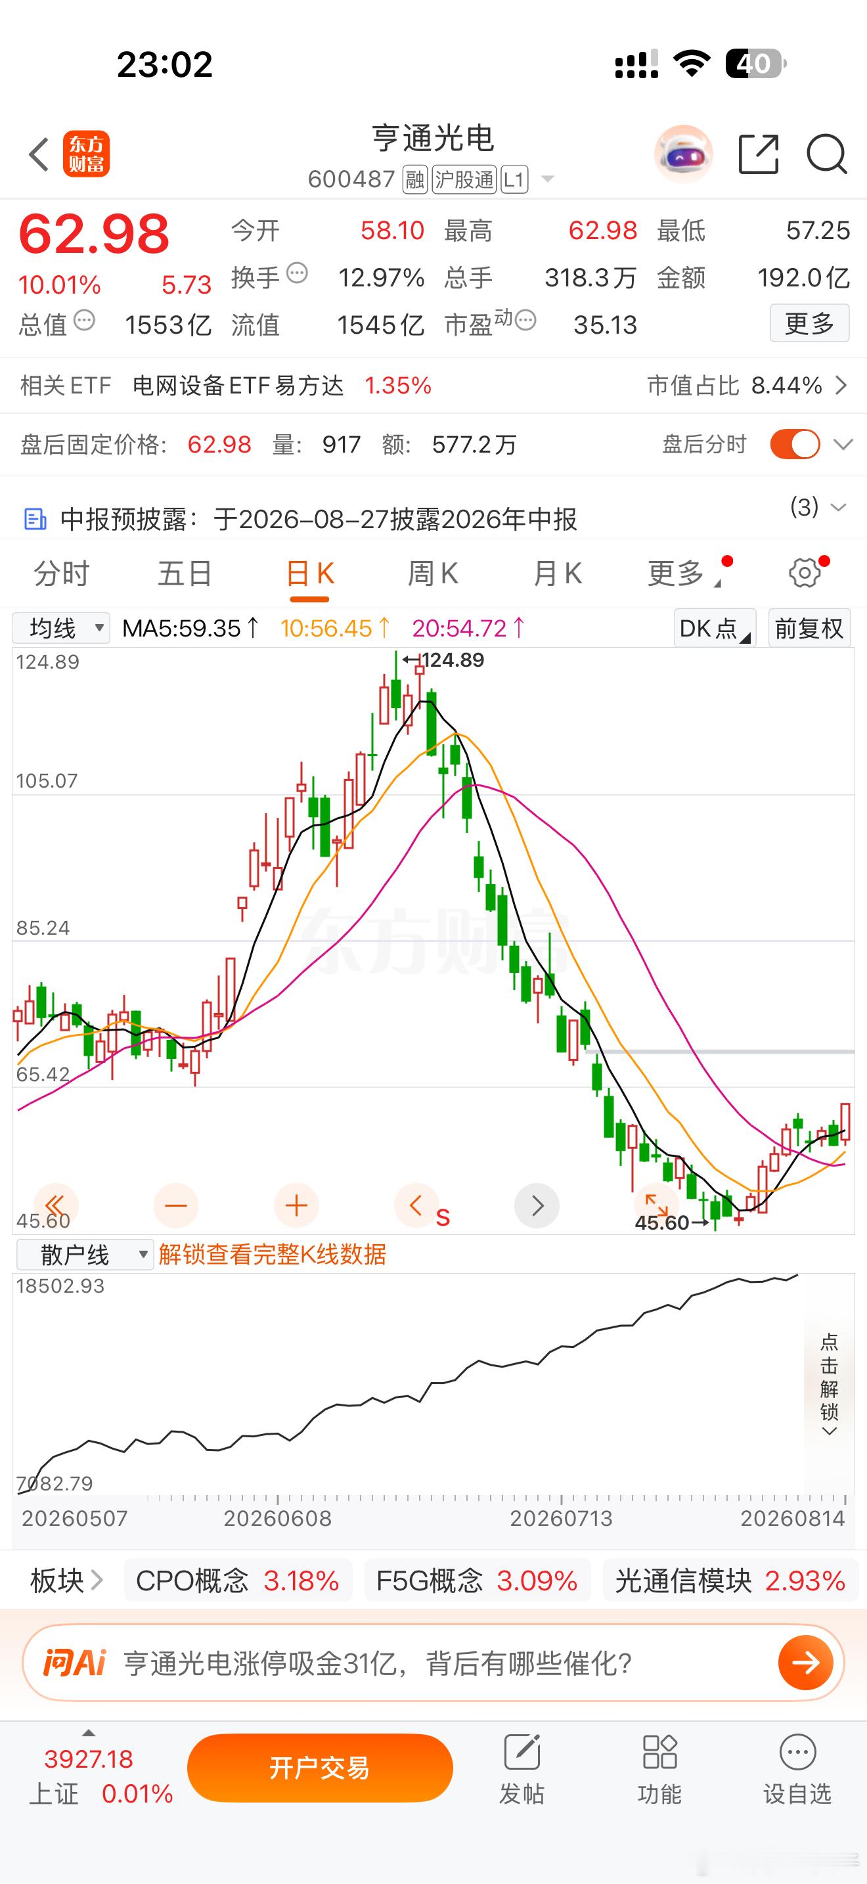Zoom in K-line chart with plus
Viewport: 867px width, 1884px height.
[x=296, y=1205]
